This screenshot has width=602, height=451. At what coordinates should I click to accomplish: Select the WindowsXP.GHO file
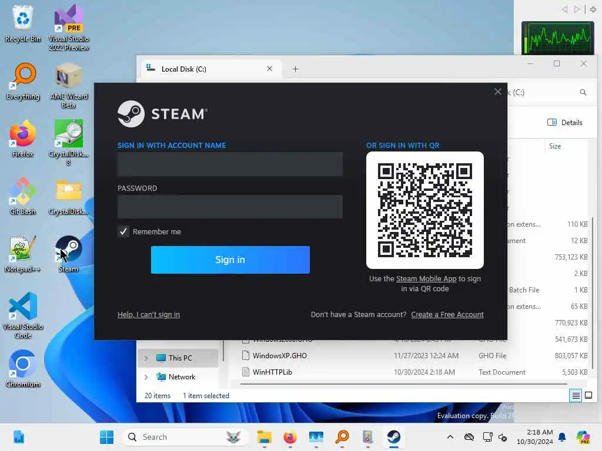pyautogui.click(x=279, y=355)
